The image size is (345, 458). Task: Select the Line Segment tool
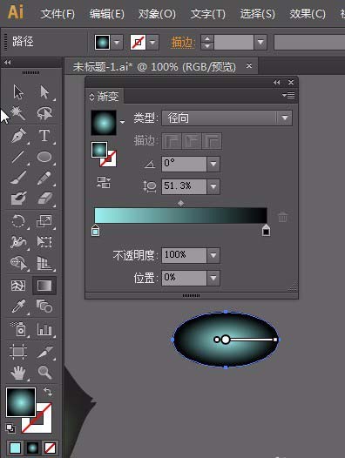pyautogui.click(x=18, y=157)
